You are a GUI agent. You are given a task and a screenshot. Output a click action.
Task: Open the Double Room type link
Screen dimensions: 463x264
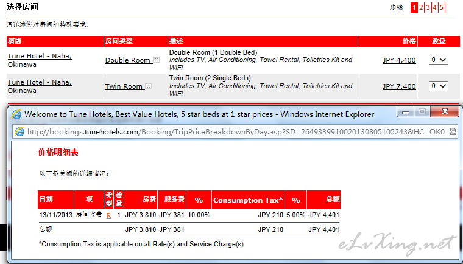click(x=129, y=60)
